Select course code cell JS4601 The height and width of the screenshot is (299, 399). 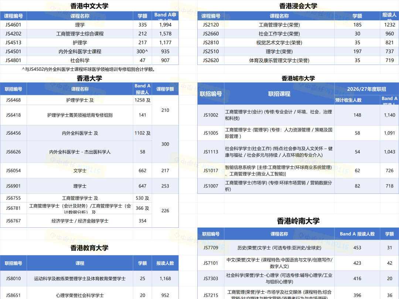(x=13, y=25)
